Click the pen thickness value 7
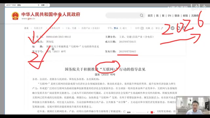210x118 pixels. coord(148,112)
